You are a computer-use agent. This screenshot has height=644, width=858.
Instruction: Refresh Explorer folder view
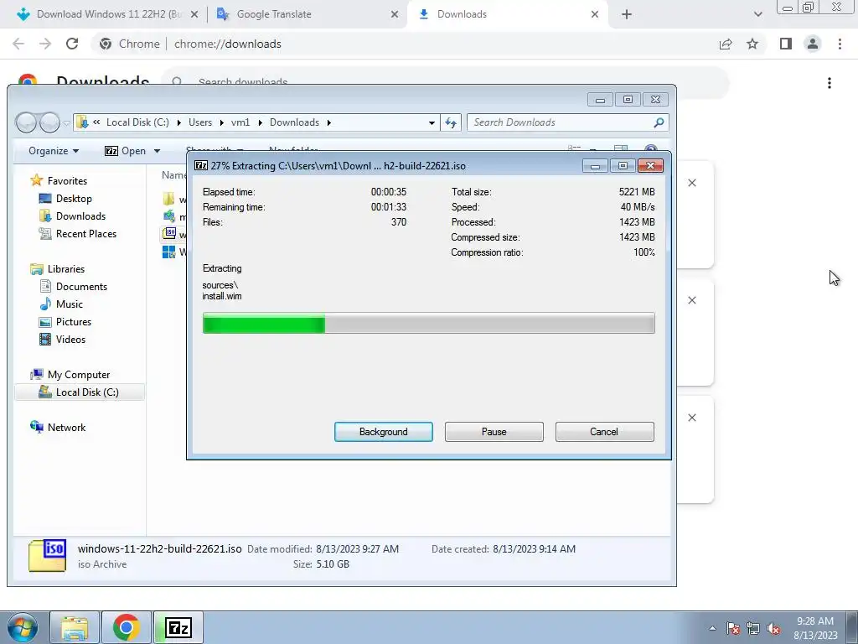coord(451,122)
